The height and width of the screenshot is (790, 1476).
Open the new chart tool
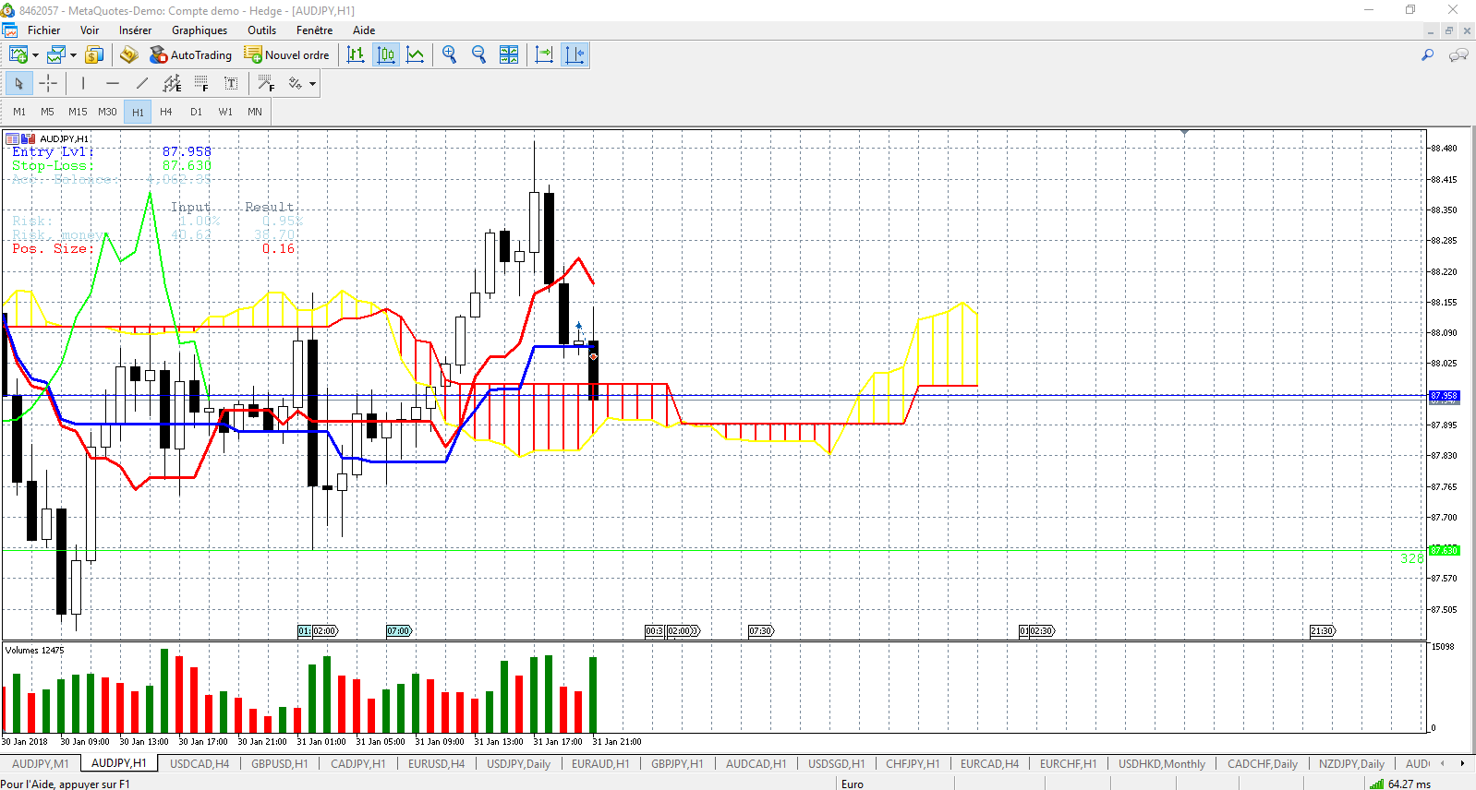[18, 55]
